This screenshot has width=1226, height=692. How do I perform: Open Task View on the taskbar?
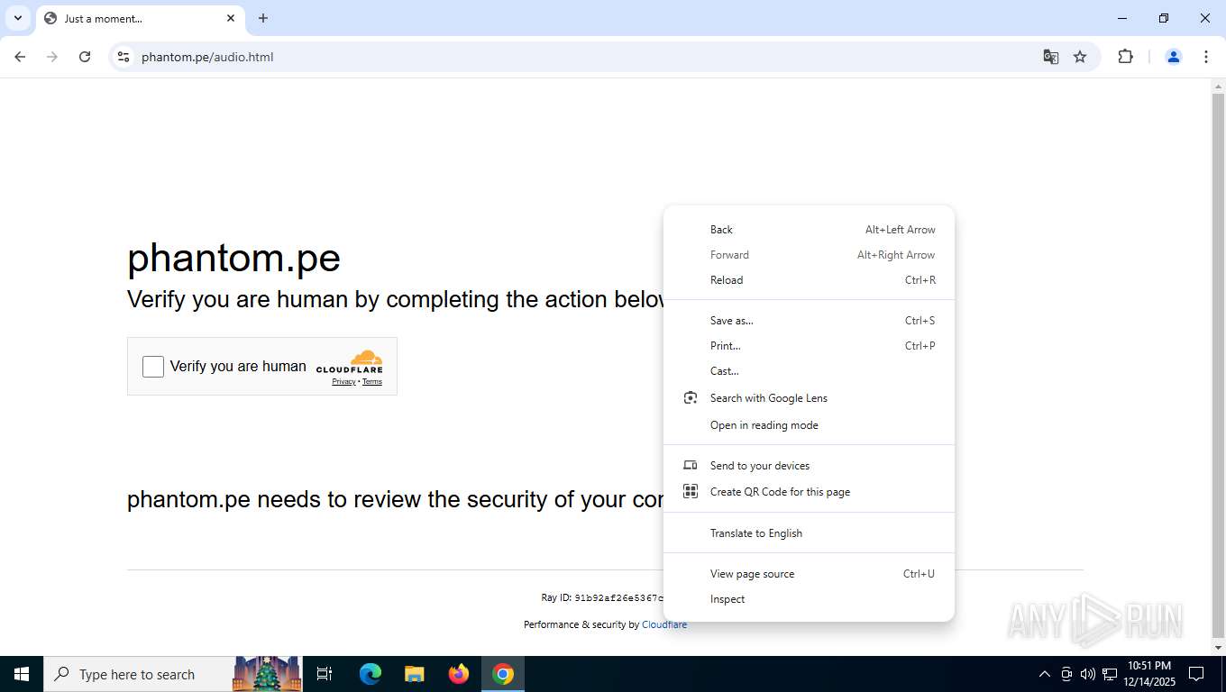(325, 674)
